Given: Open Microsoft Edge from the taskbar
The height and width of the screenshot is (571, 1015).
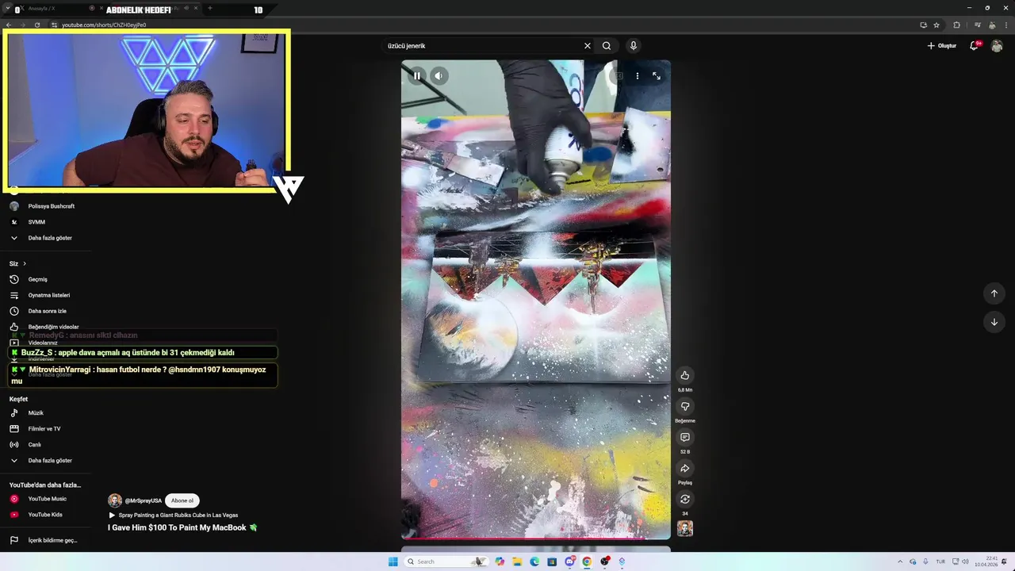Looking at the screenshot, I should coord(534,561).
